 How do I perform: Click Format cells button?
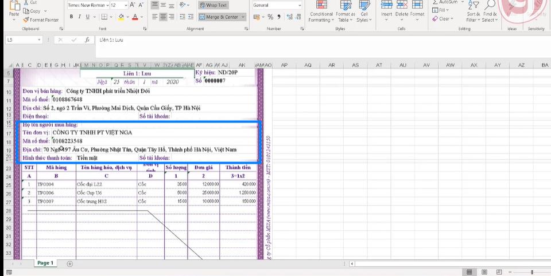[x=417, y=10]
